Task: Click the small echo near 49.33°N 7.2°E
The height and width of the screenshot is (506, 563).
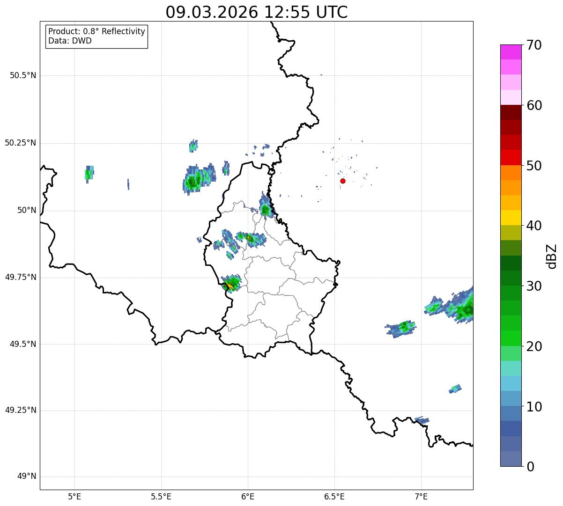Action: tap(455, 389)
